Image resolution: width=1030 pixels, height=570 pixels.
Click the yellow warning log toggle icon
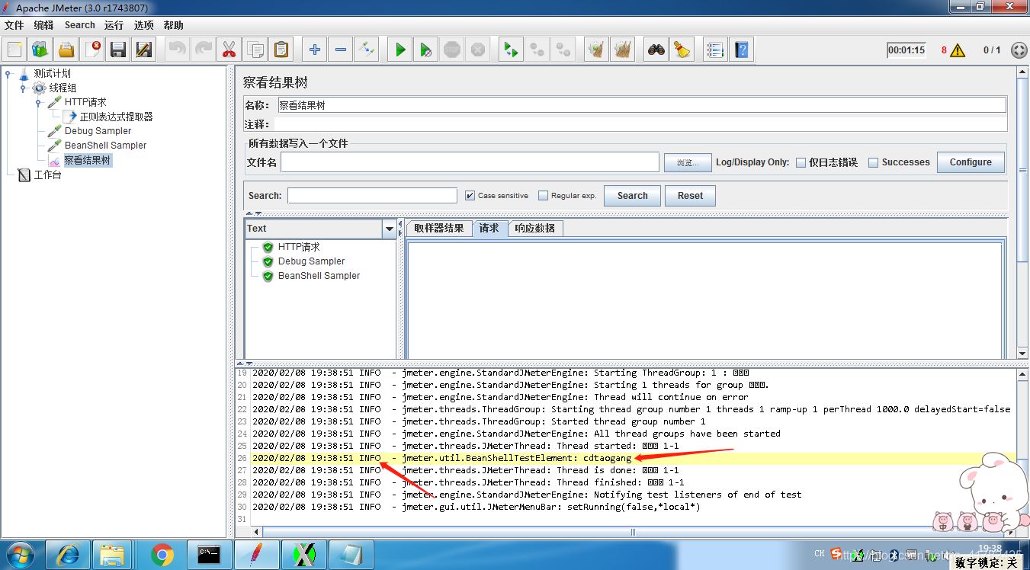pyautogui.click(x=958, y=50)
